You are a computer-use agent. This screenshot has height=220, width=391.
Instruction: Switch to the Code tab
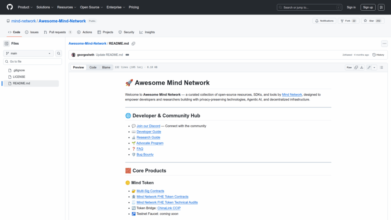pyautogui.click(x=14, y=32)
